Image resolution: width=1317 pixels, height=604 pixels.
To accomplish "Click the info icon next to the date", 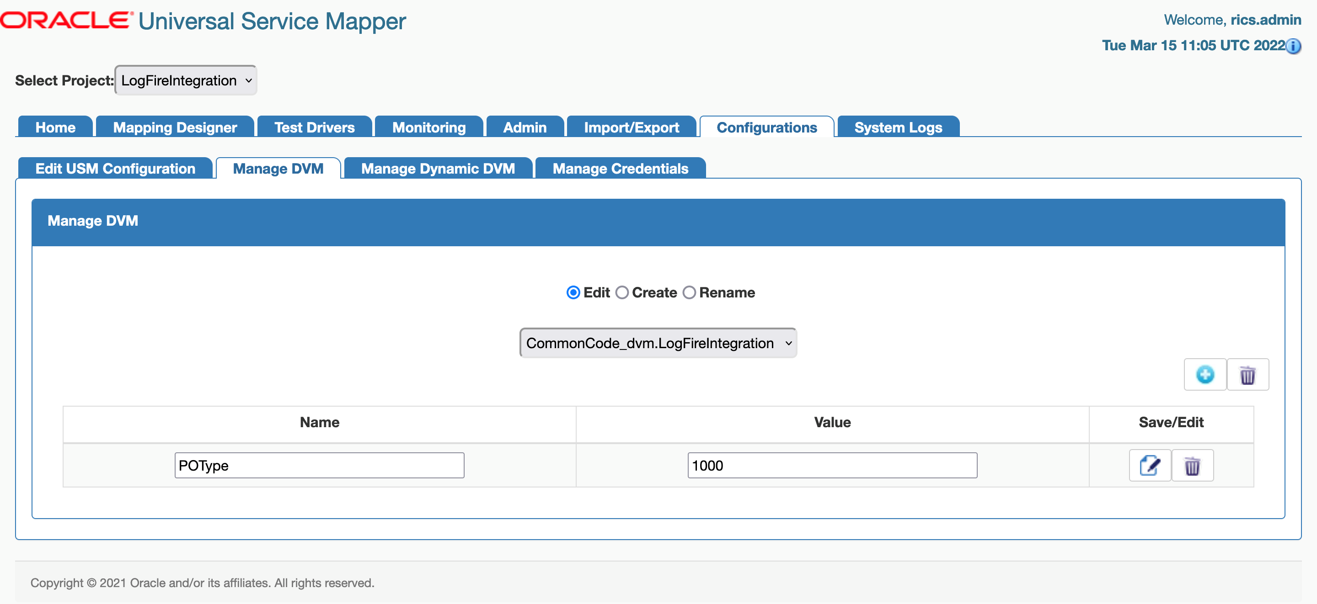I will click(1294, 47).
